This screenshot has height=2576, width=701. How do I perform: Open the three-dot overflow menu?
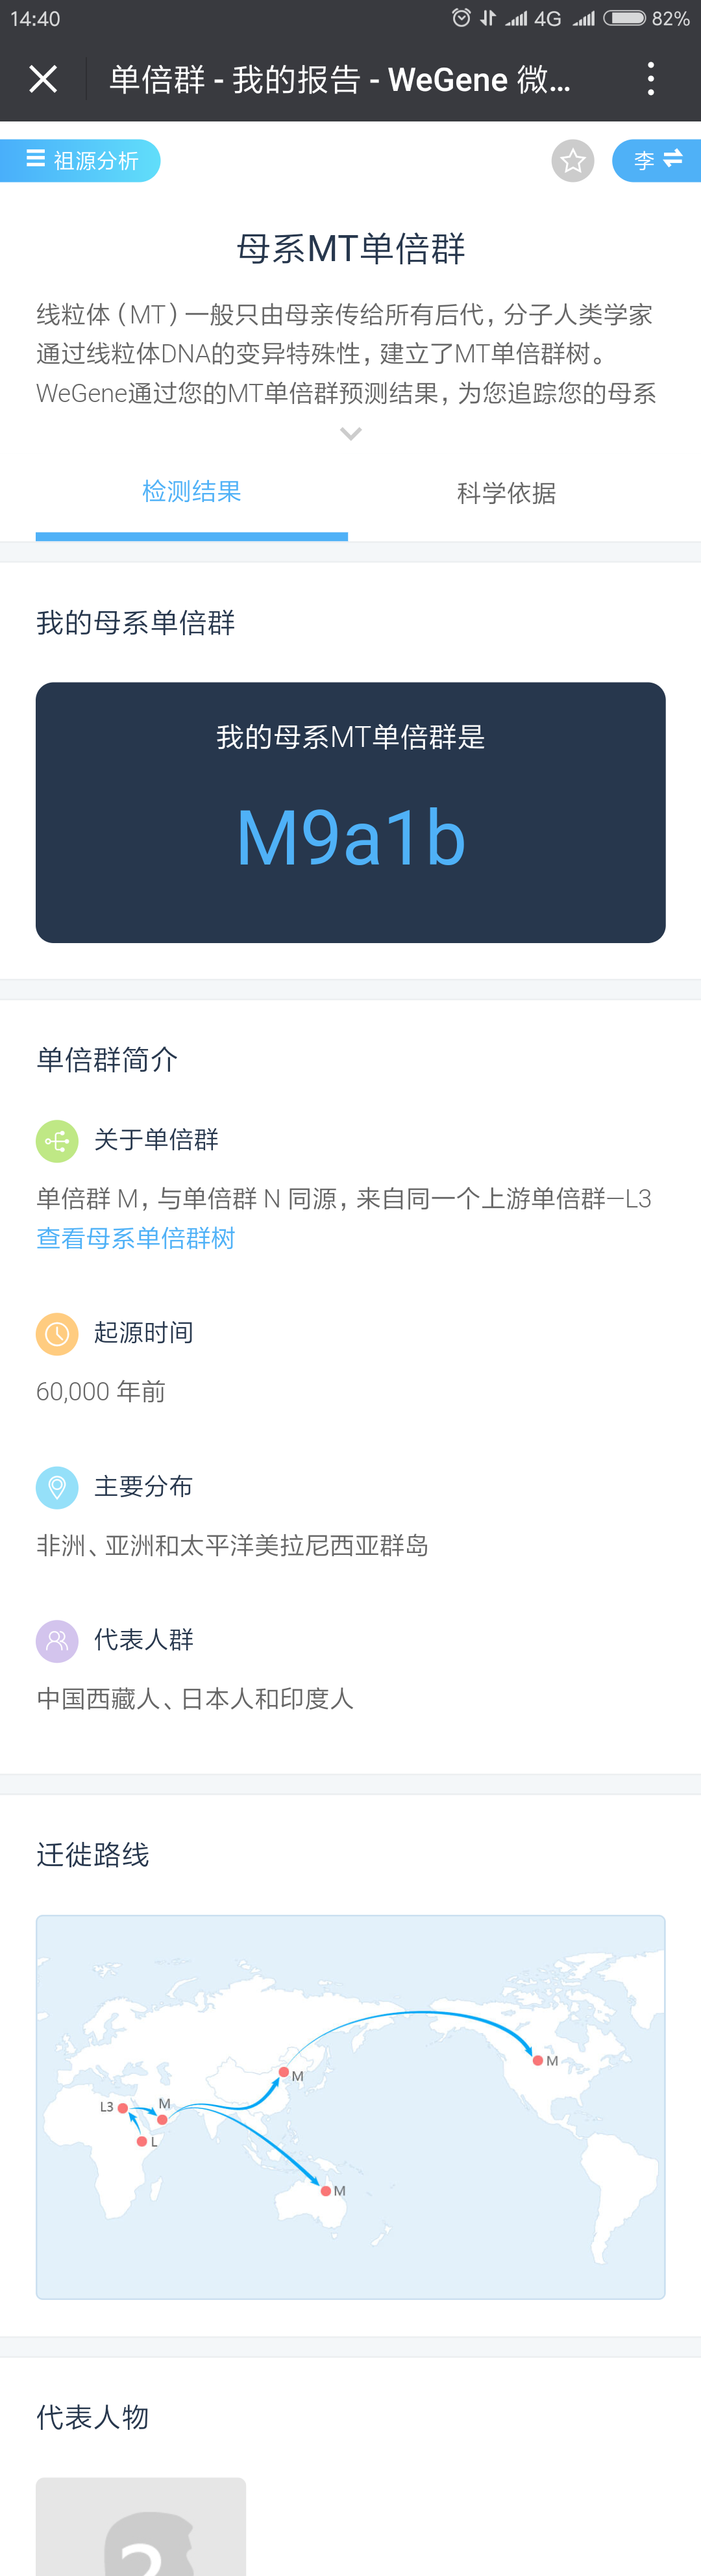click(651, 79)
